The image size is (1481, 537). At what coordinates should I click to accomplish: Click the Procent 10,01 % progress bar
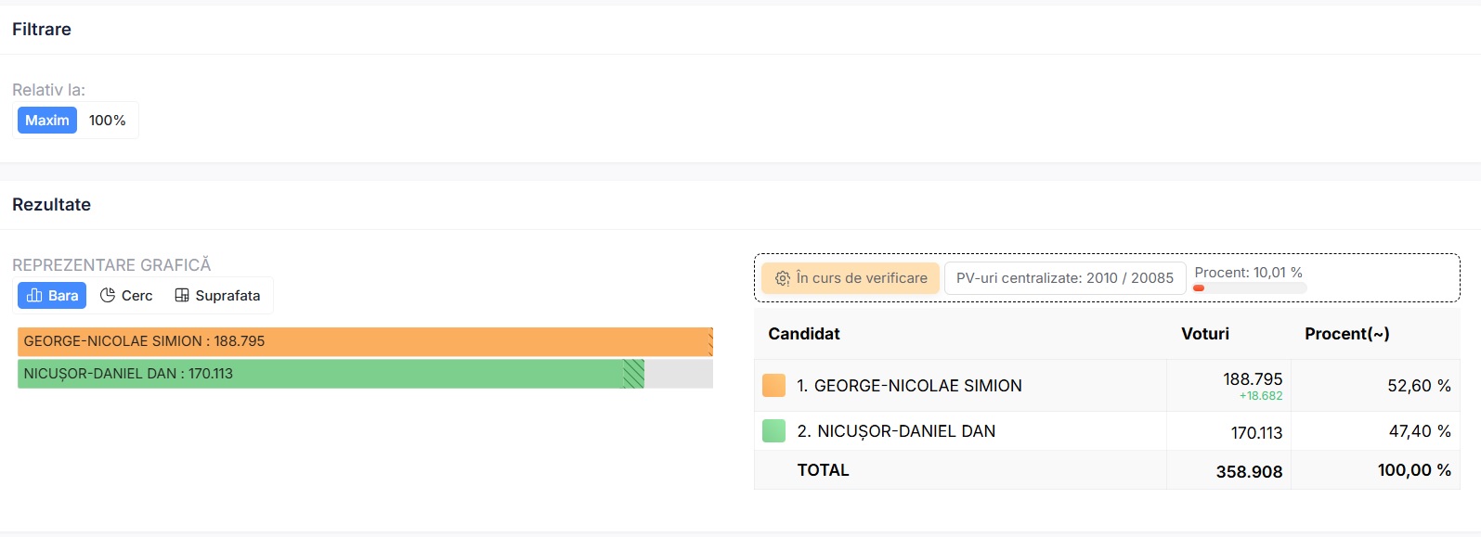tap(1250, 288)
